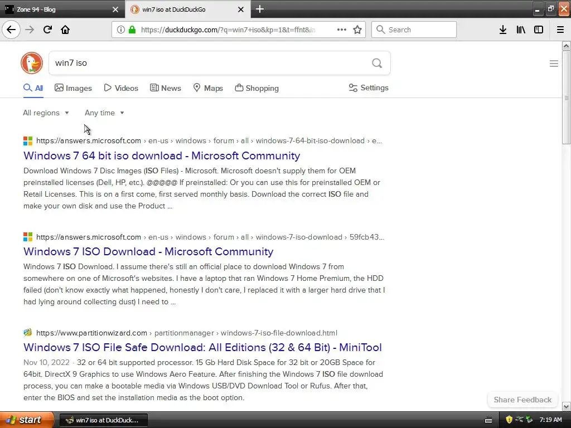The height and width of the screenshot is (428, 571).
Task: Close the win7 iso DuckDuckGo tab
Action: pos(241,9)
